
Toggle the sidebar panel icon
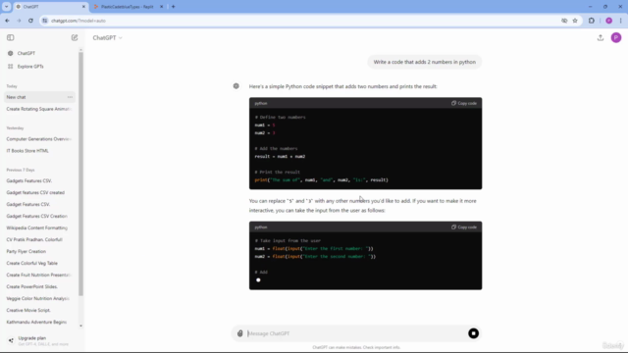coord(11,37)
